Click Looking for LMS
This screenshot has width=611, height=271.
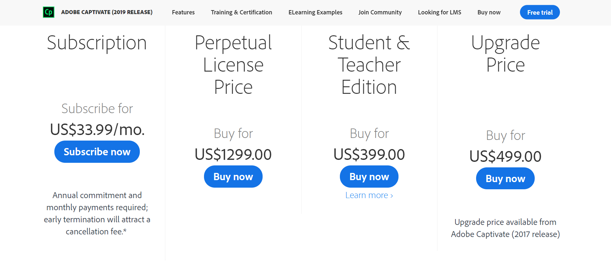pyautogui.click(x=439, y=12)
